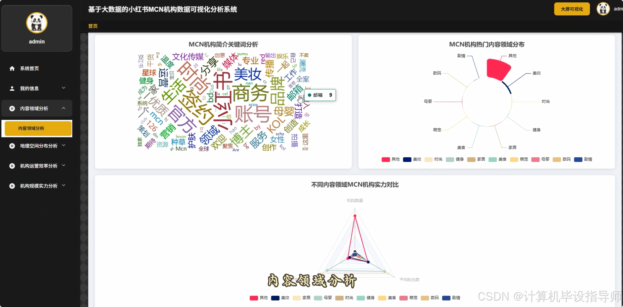
Task: Switch to the 首页 tab
Action: point(93,26)
